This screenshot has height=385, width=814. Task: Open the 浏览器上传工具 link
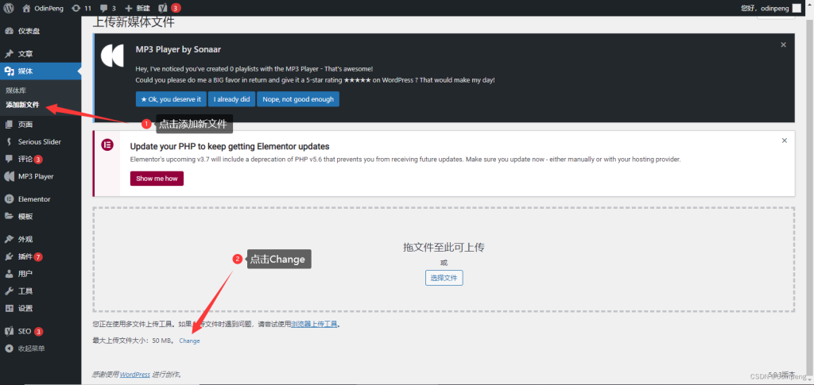pos(314,324)
